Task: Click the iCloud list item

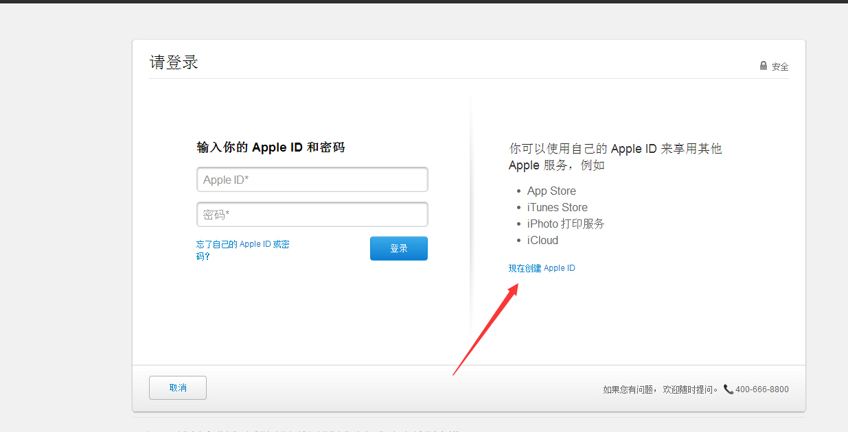Action: [x=542, y=240]
